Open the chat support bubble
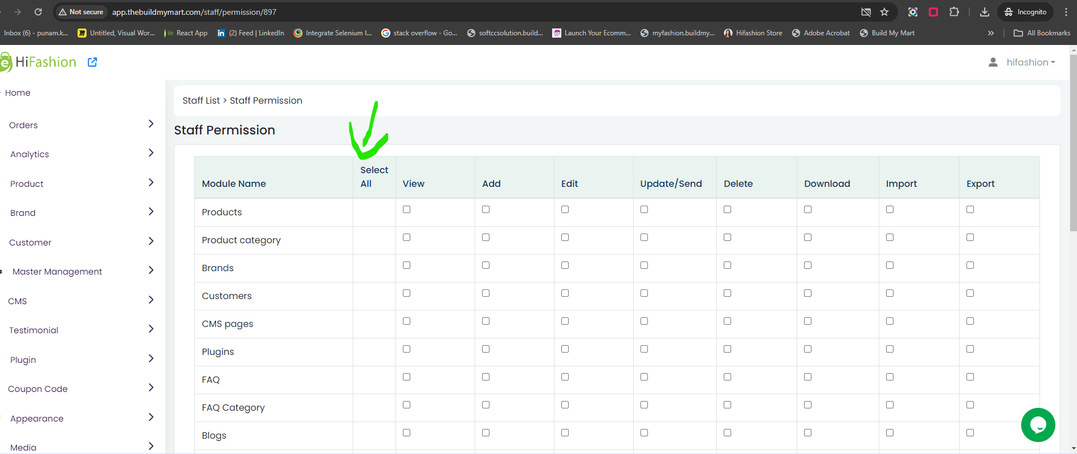Viewport: 1077px width, 454px height. click(x=1038, y=424)
